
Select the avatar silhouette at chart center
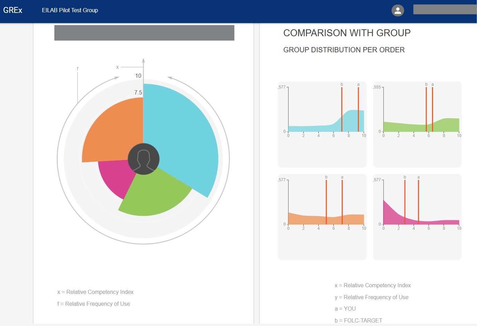point(144,159)
